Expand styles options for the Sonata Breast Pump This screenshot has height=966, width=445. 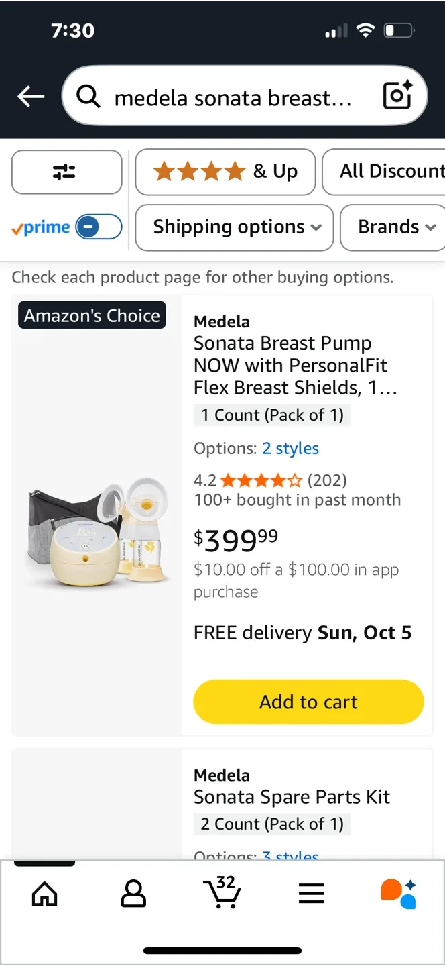pyautogui.click(x=290, y=448)
